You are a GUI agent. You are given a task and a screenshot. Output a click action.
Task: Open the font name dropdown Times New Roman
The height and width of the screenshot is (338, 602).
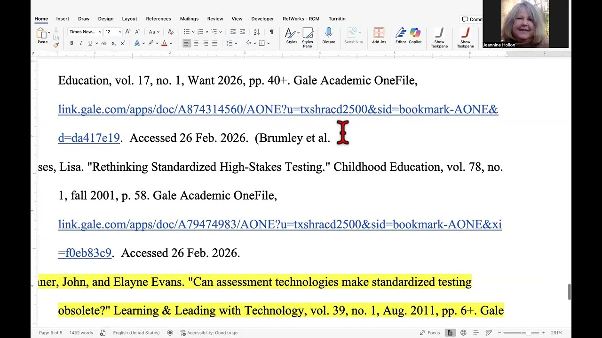(x=85, y=32)
